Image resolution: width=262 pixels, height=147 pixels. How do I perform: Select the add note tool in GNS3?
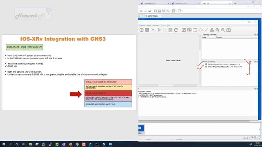(184, 30)
